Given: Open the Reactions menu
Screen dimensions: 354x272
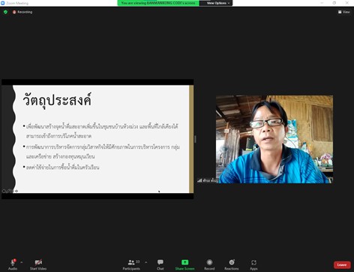Looking at the screenshot, I should [232, 264].
